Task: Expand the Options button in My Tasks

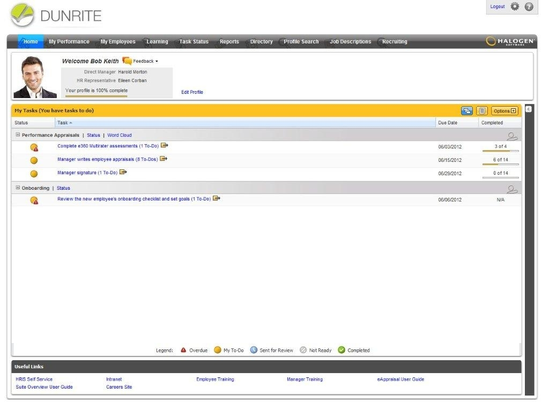Action: (x=505, y=110)
